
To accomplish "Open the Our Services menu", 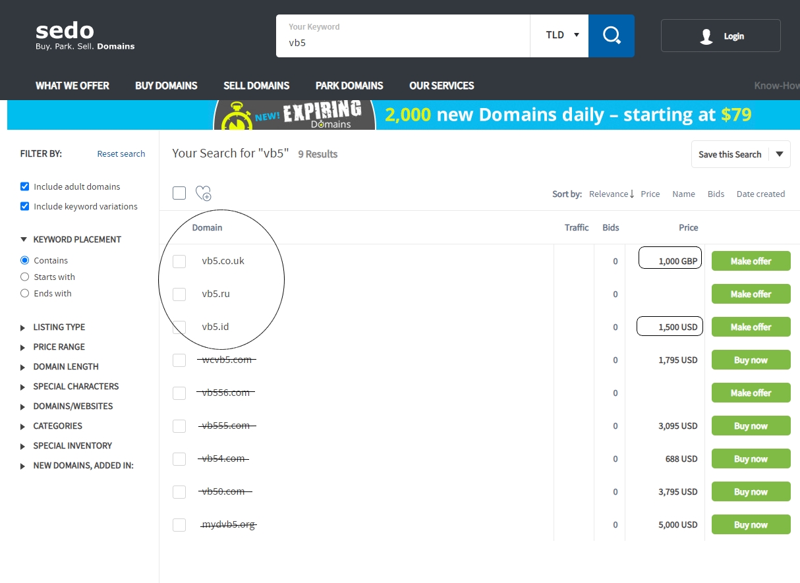I will pyautogui.click(x=442, y=86).
